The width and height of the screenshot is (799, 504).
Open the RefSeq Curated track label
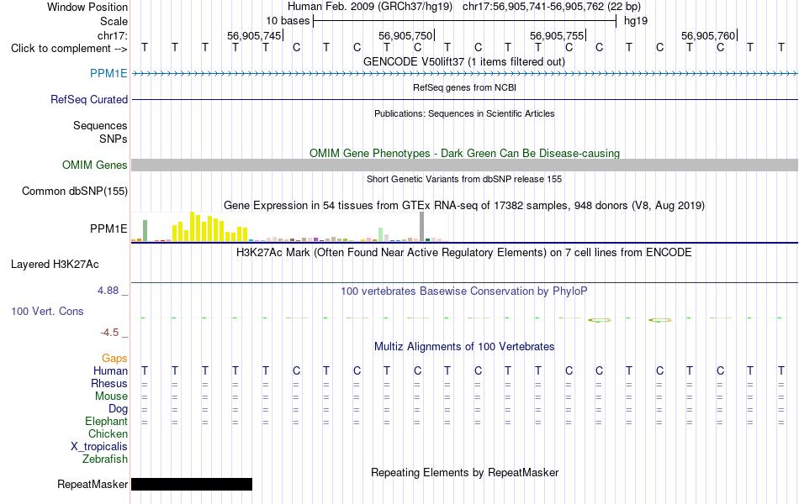(x=88, y=99)
